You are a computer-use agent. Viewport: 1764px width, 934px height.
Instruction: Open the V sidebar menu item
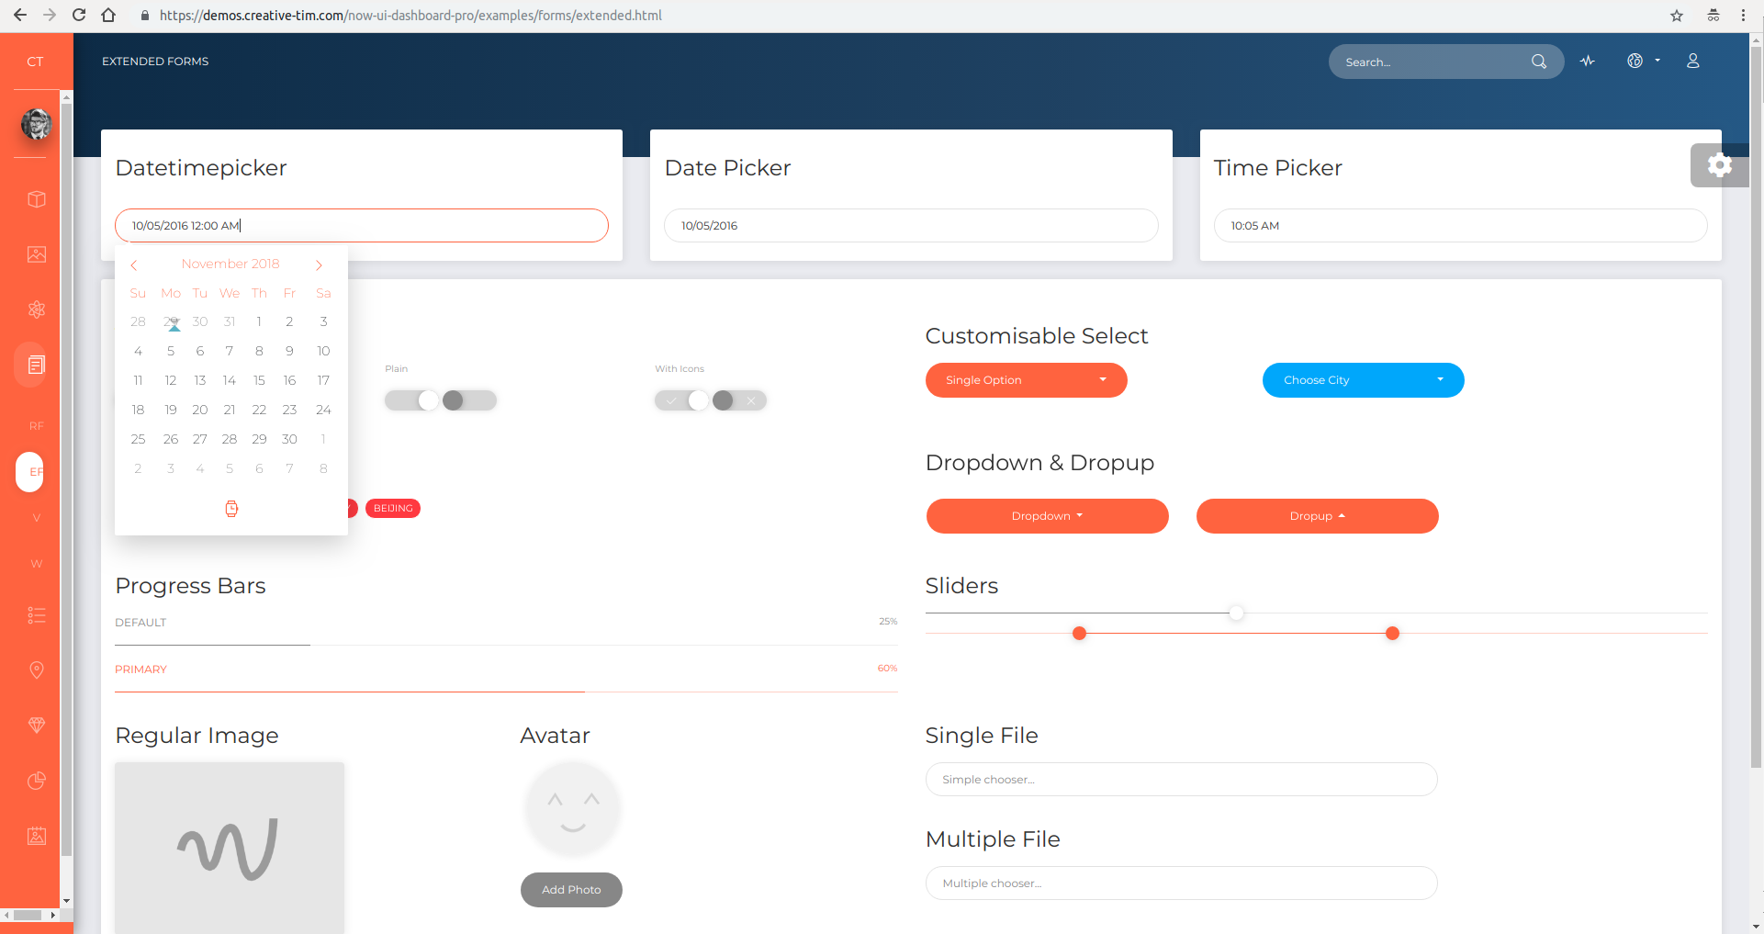coord(37,518)
